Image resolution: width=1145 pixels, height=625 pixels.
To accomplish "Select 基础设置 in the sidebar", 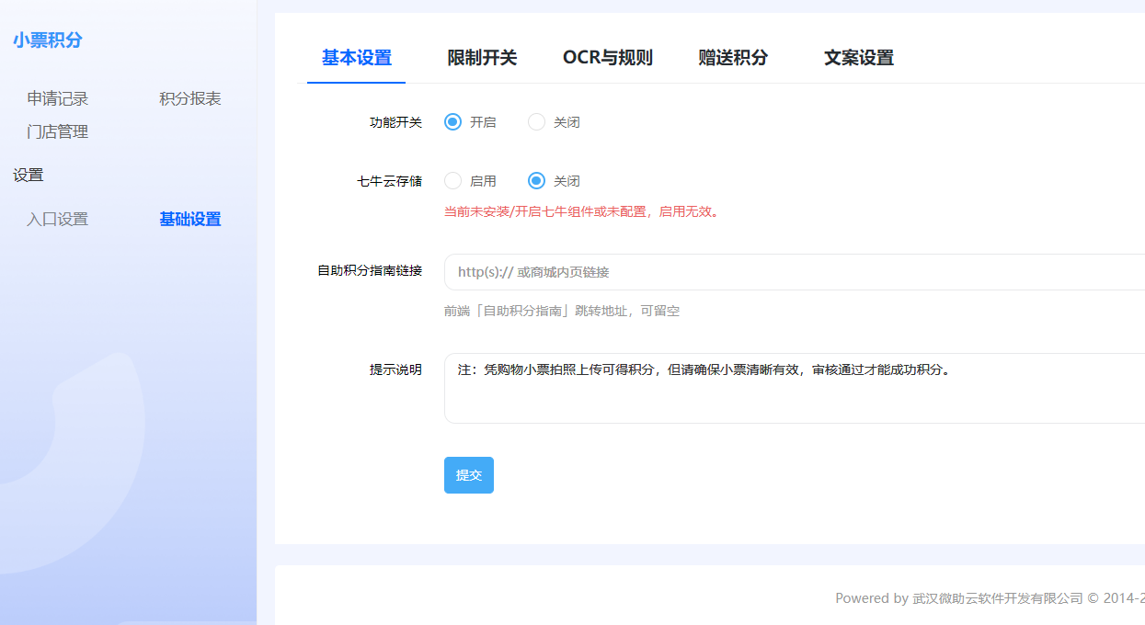I will [190, 220].
